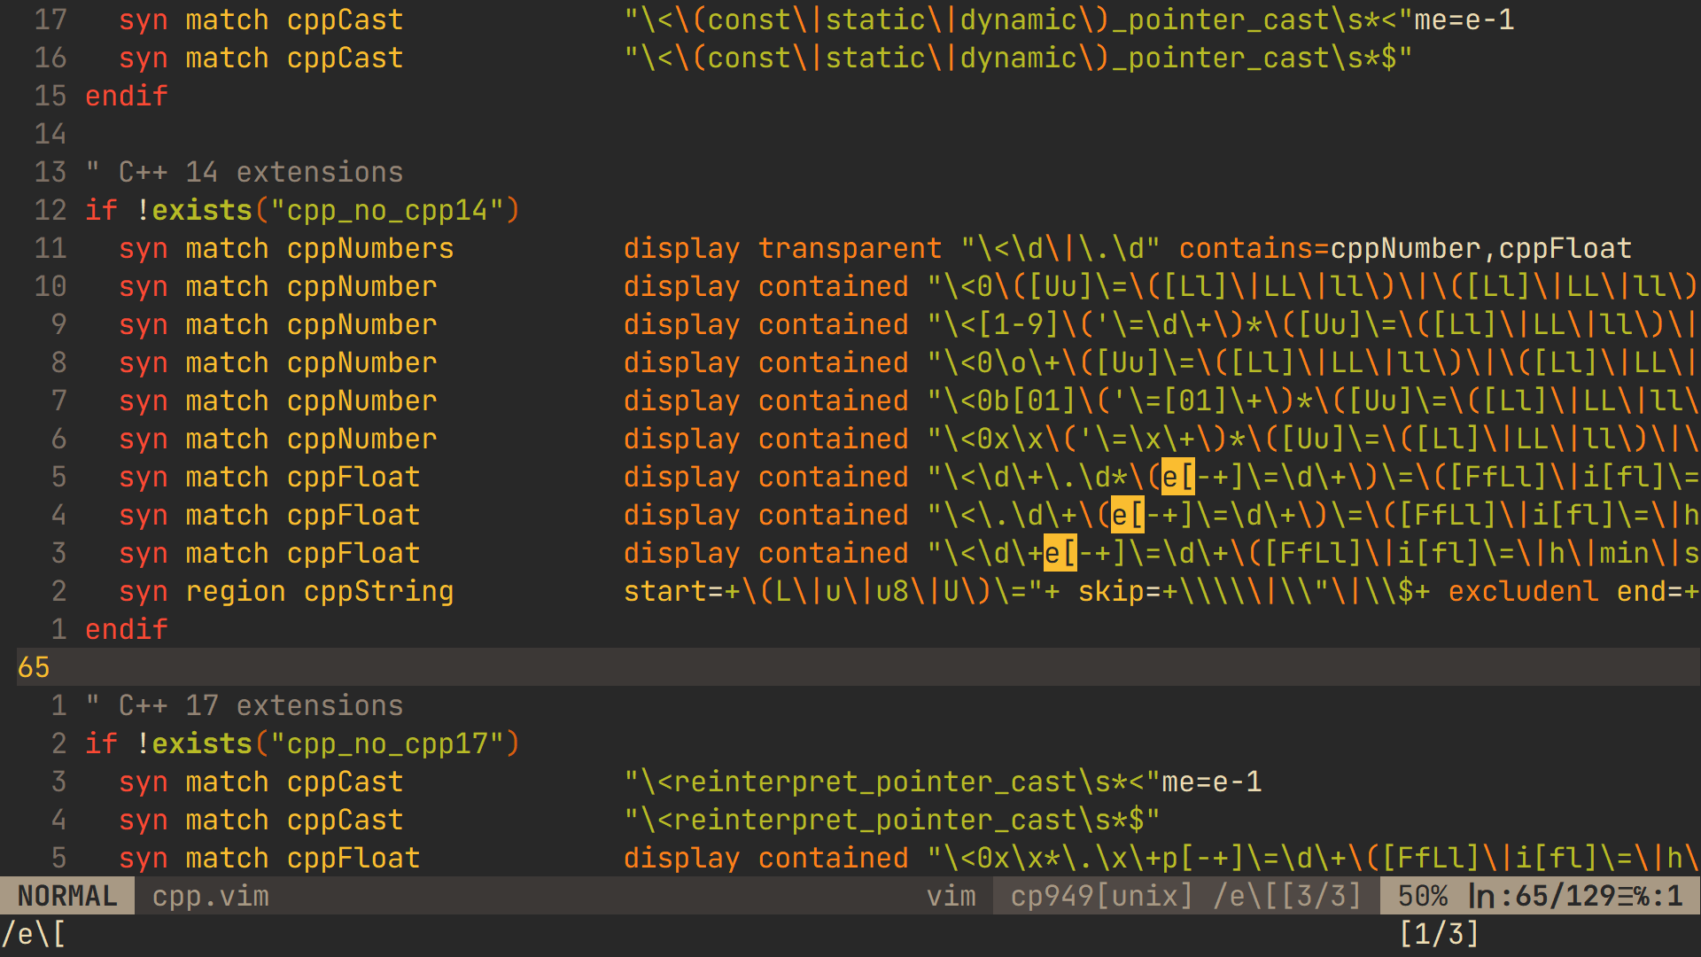Click the 50% scroll position indicator
This screenshot has width=1701, height=957.
click(1424, 896)
